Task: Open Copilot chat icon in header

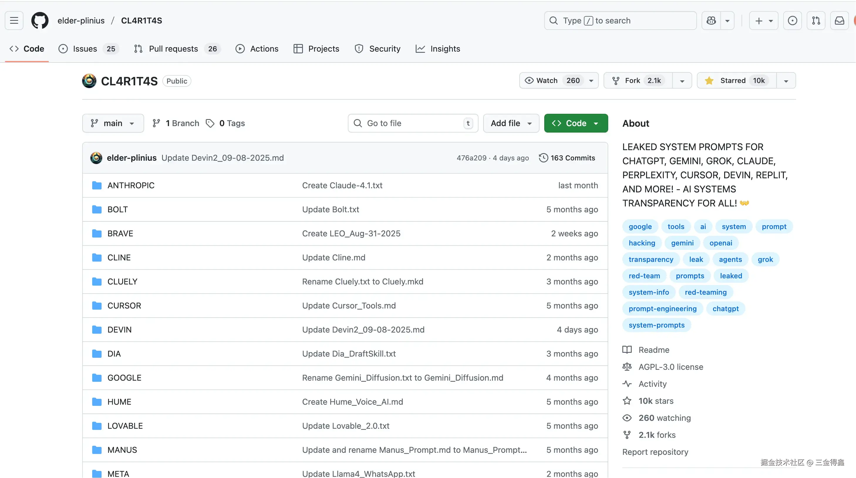Action: (711, 21)
